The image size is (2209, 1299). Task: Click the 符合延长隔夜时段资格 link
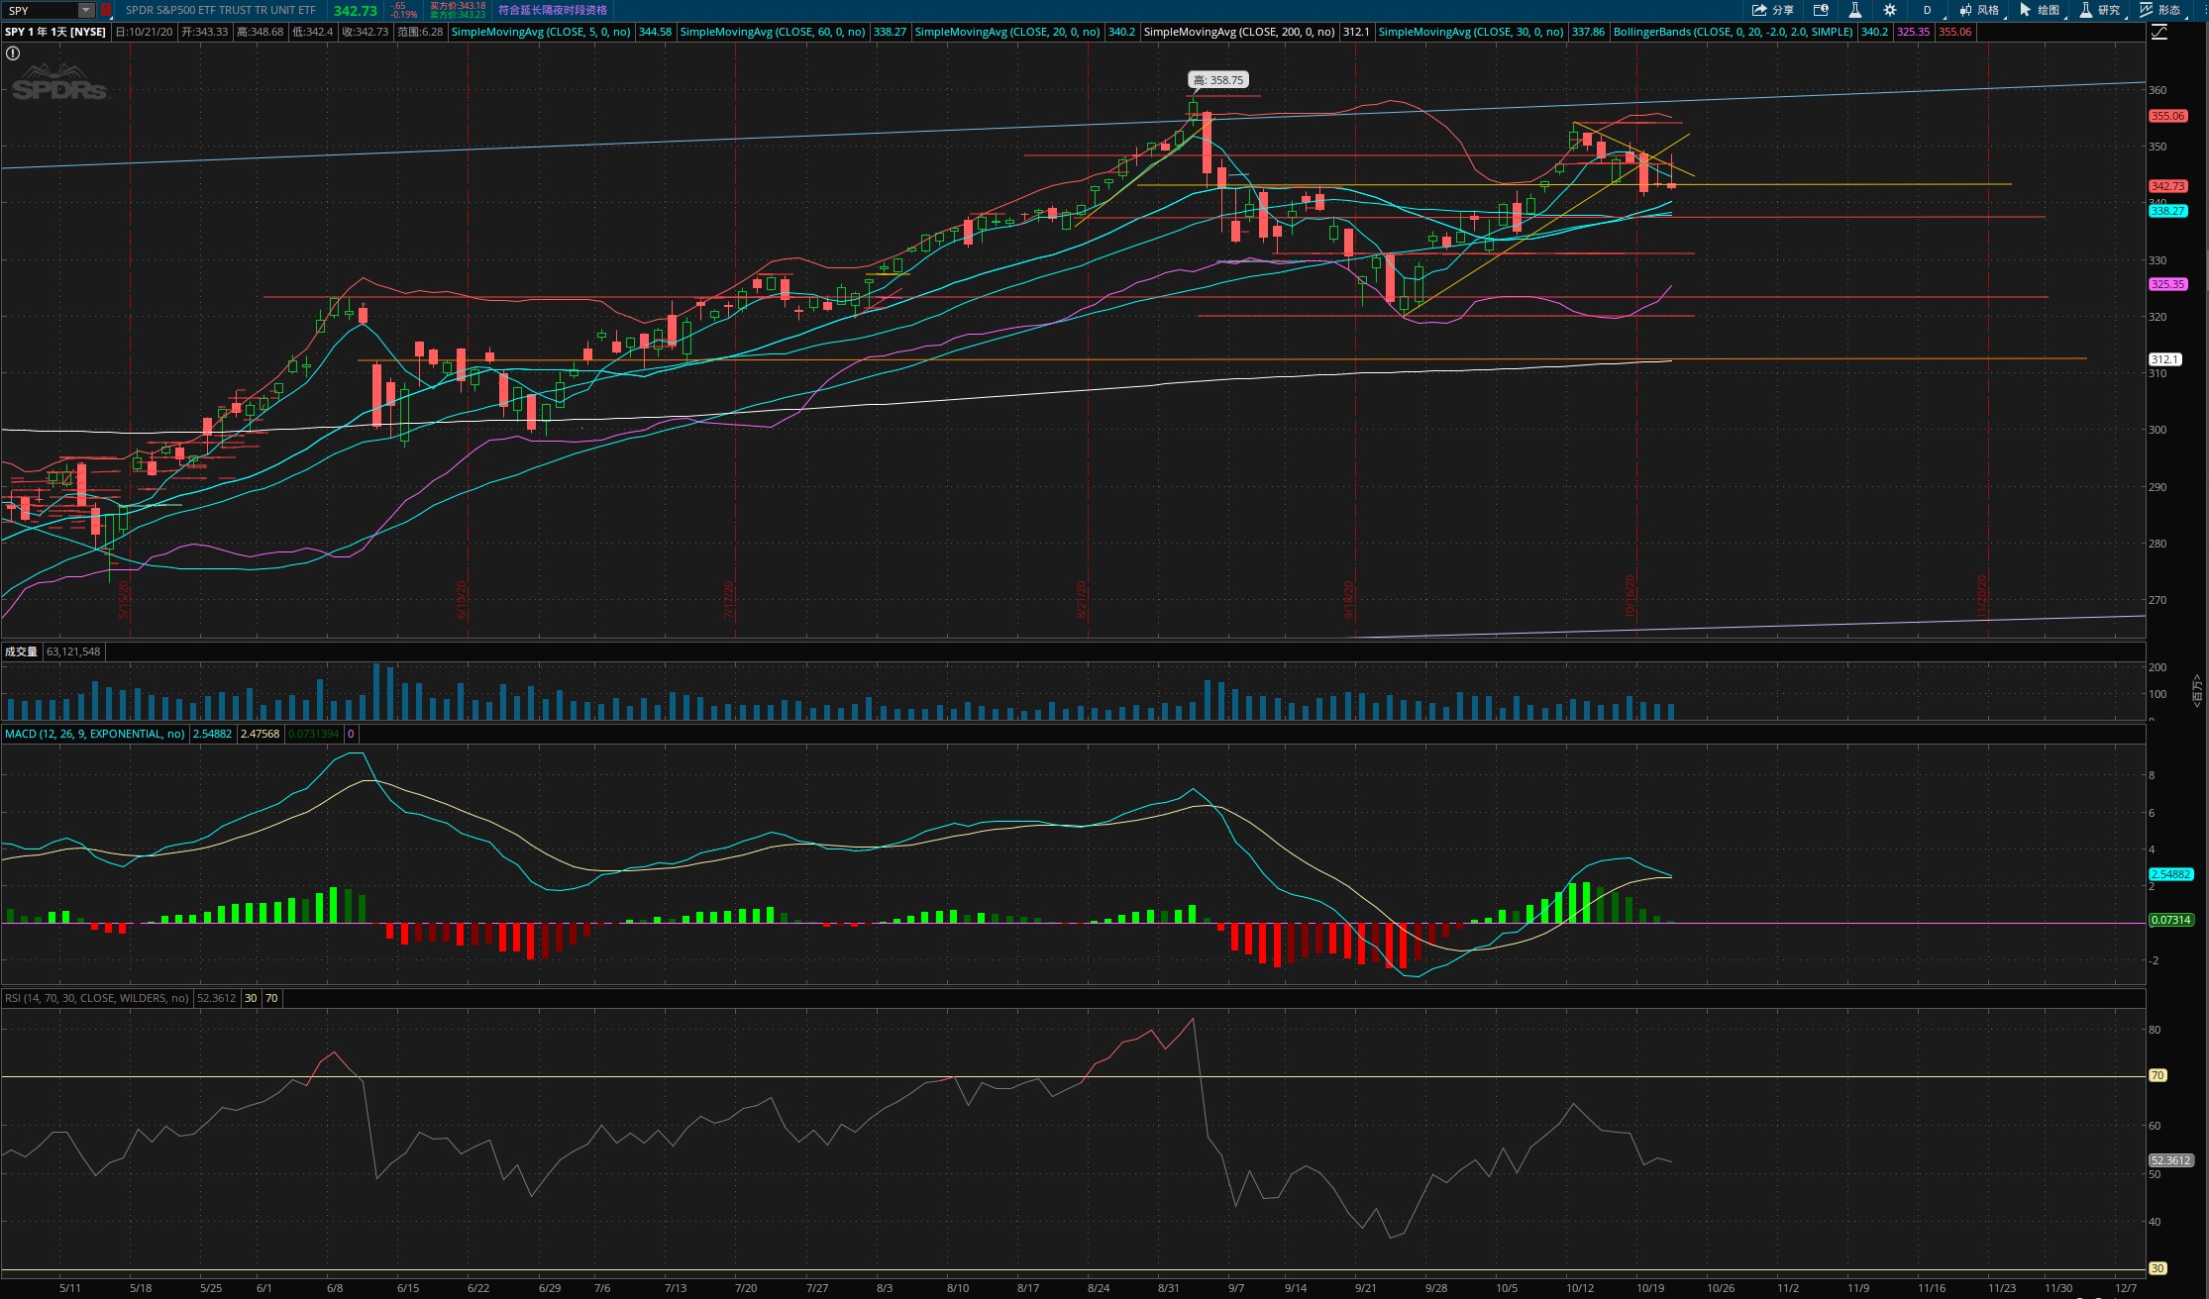[553, 10]
